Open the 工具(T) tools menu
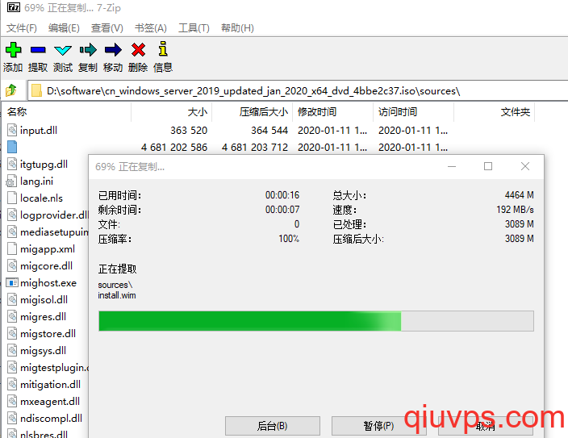The width and height of the screenshot is (568, 438). click(194, 28)
